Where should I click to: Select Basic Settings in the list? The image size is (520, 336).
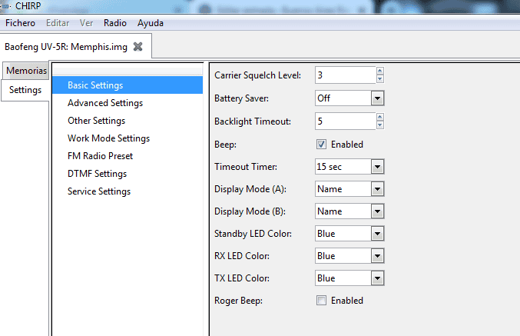(128, 85)
